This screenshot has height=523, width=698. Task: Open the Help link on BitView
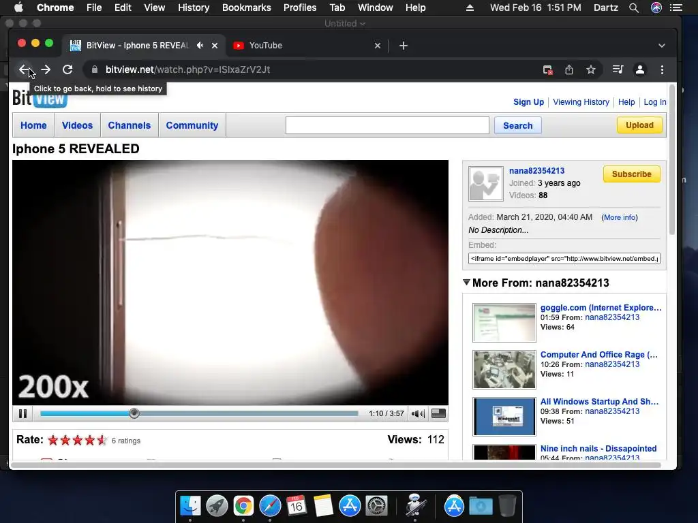[x=626, y=102]
